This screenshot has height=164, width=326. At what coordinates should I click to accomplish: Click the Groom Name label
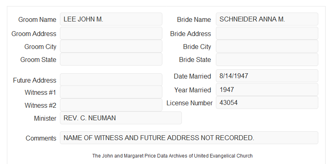(x=37, y=19)
